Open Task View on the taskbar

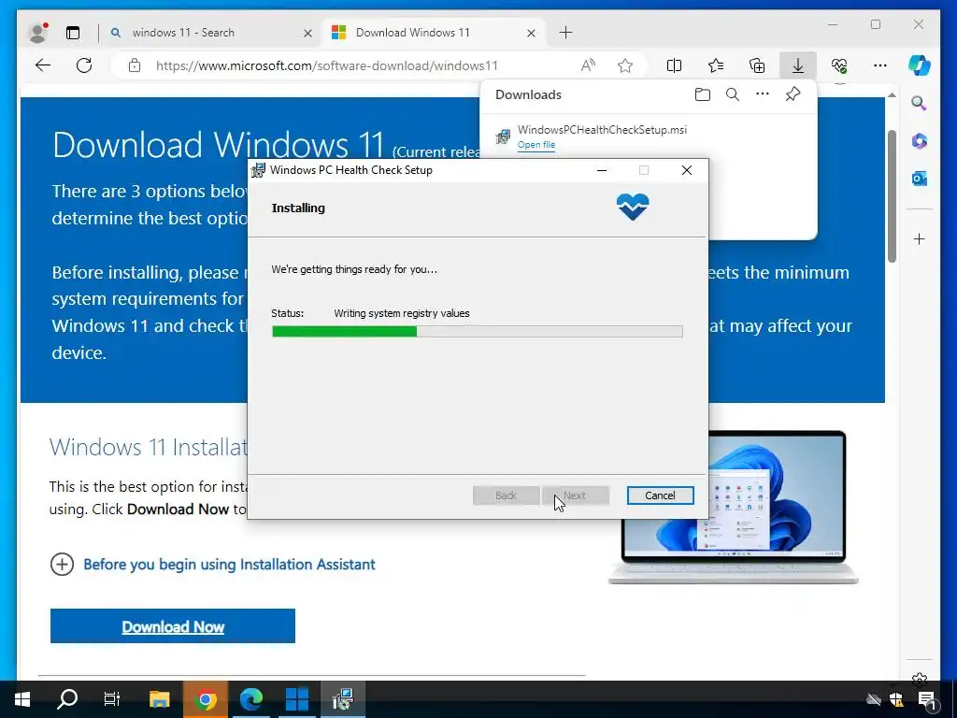tap(112, 699)
